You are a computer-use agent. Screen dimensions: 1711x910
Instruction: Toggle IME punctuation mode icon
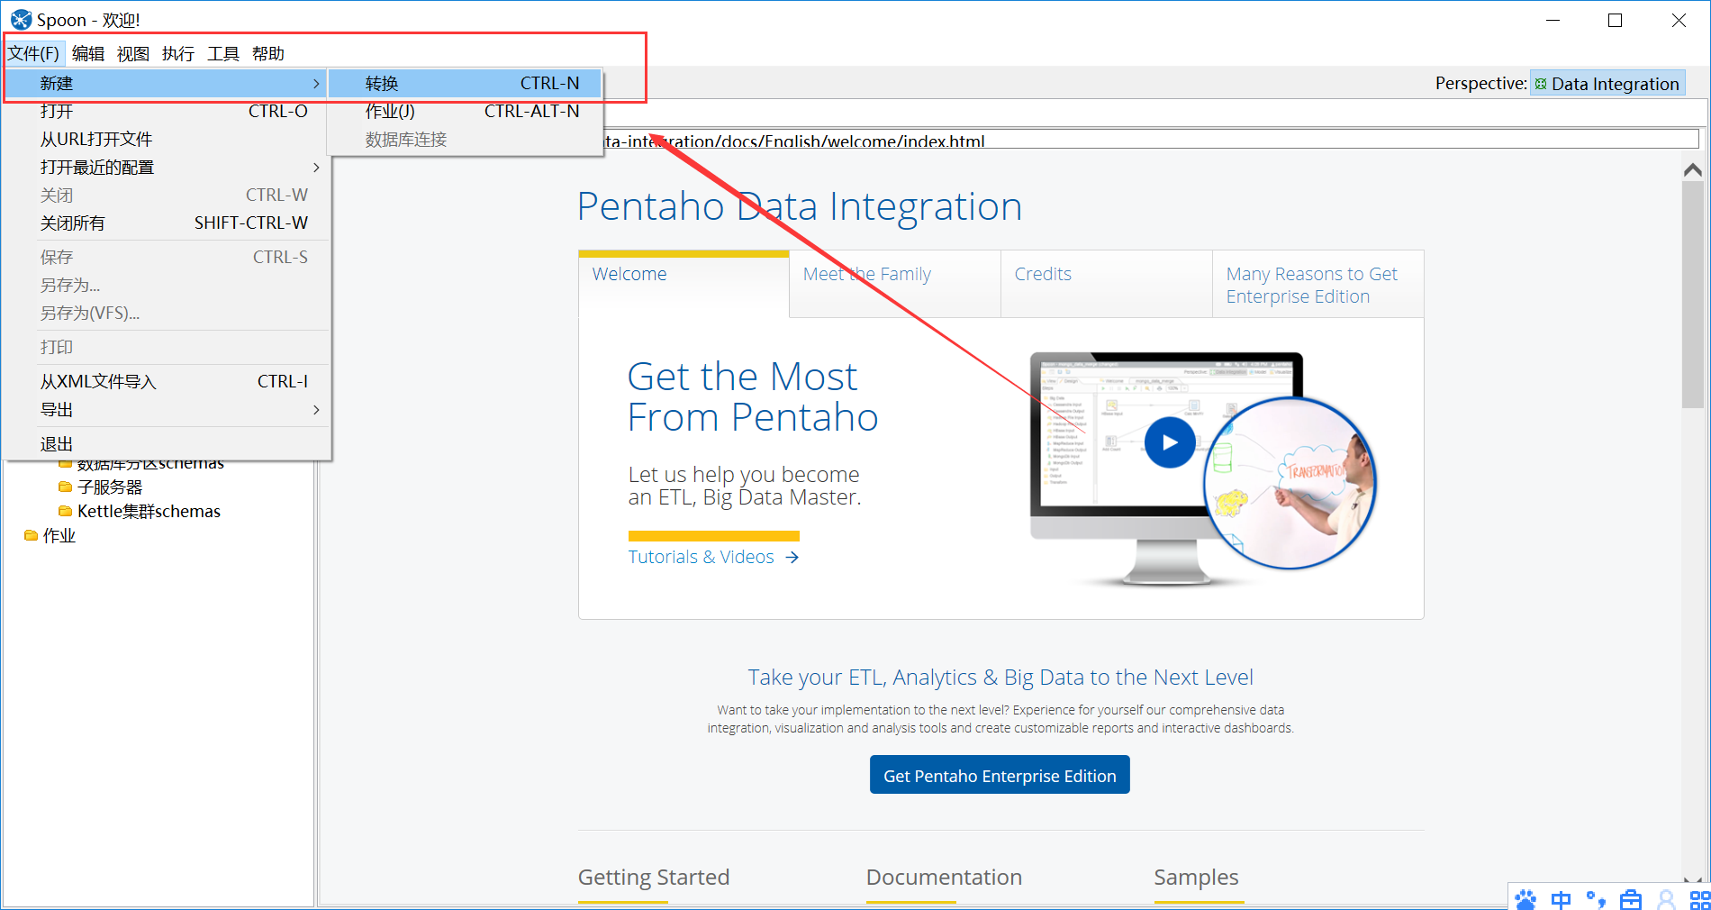pyautogui.click(x=1596, y=899)
